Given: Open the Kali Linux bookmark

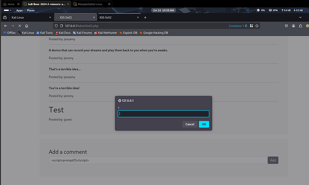Looking at the screenshot, I should point(26,33).
